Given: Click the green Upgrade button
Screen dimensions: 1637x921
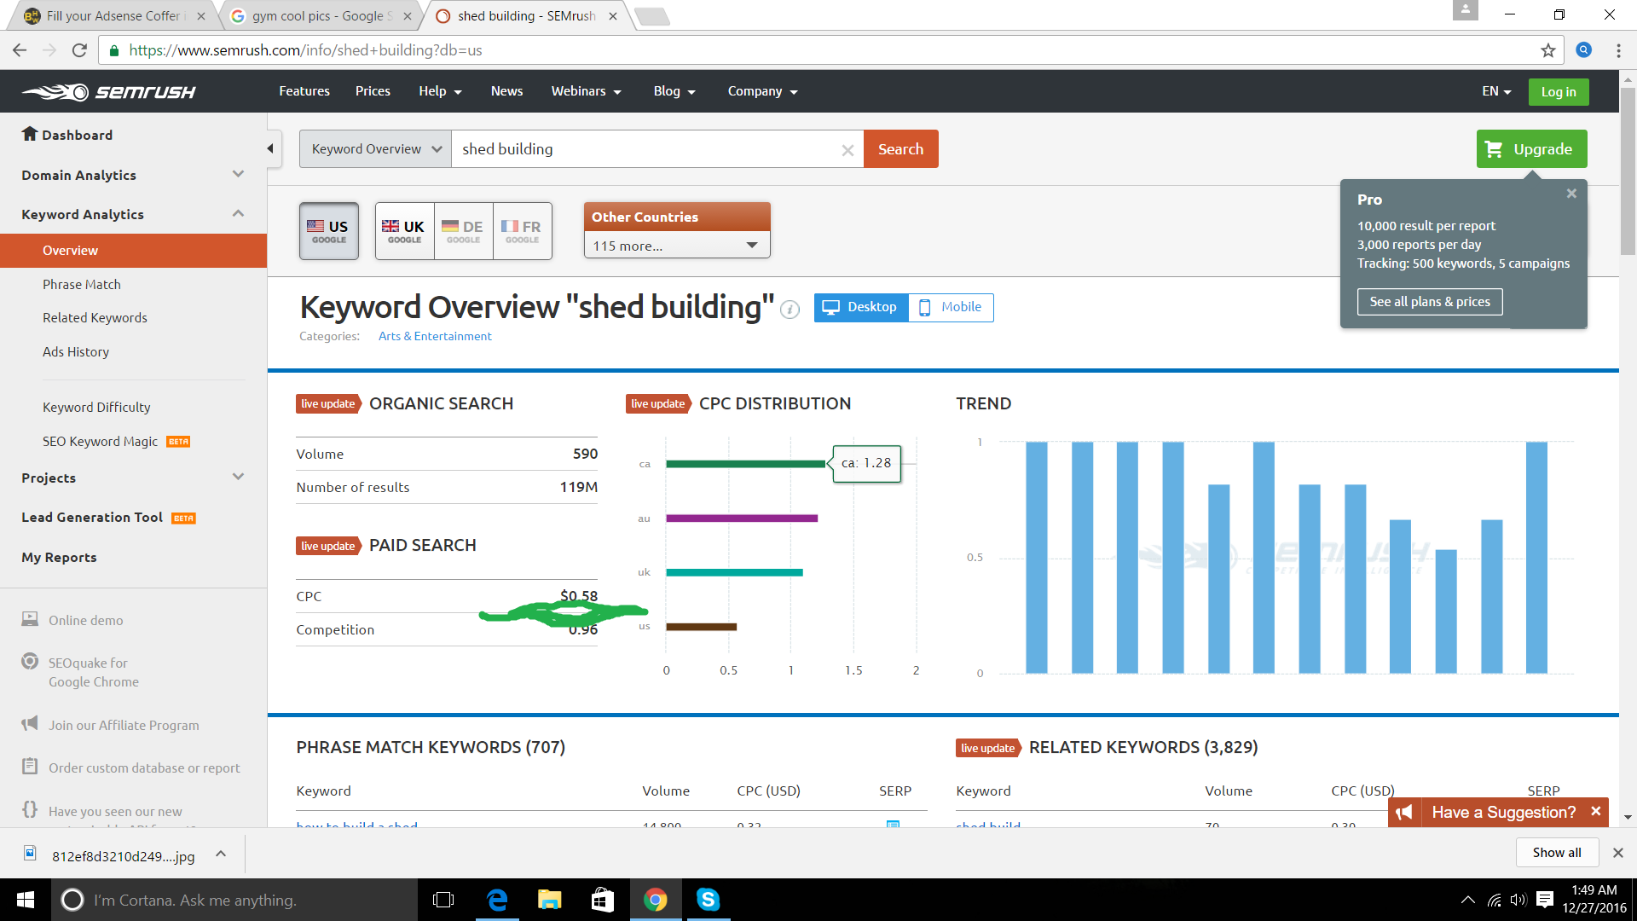Looking at the screenshot, I should (1532, 149).
